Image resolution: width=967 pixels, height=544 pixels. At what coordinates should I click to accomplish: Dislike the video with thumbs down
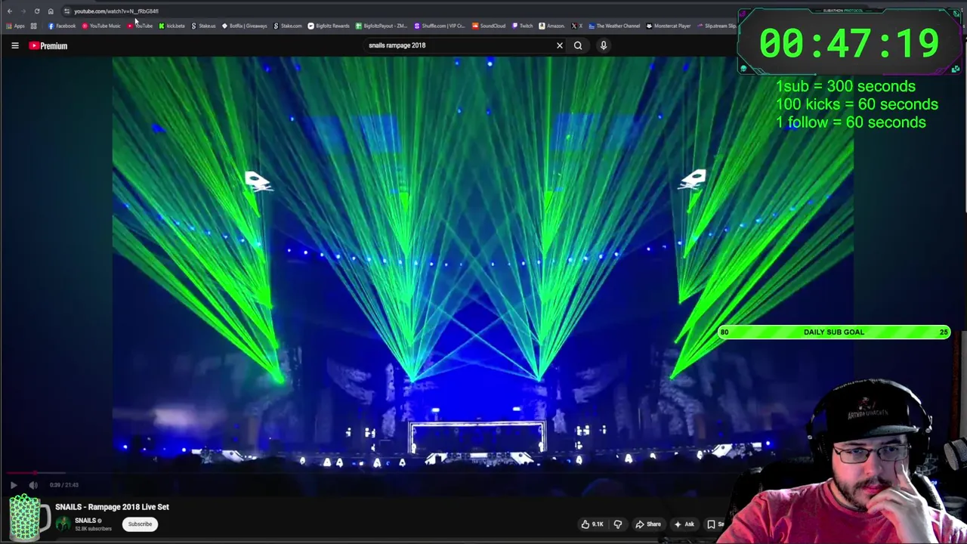coord(618,524)
